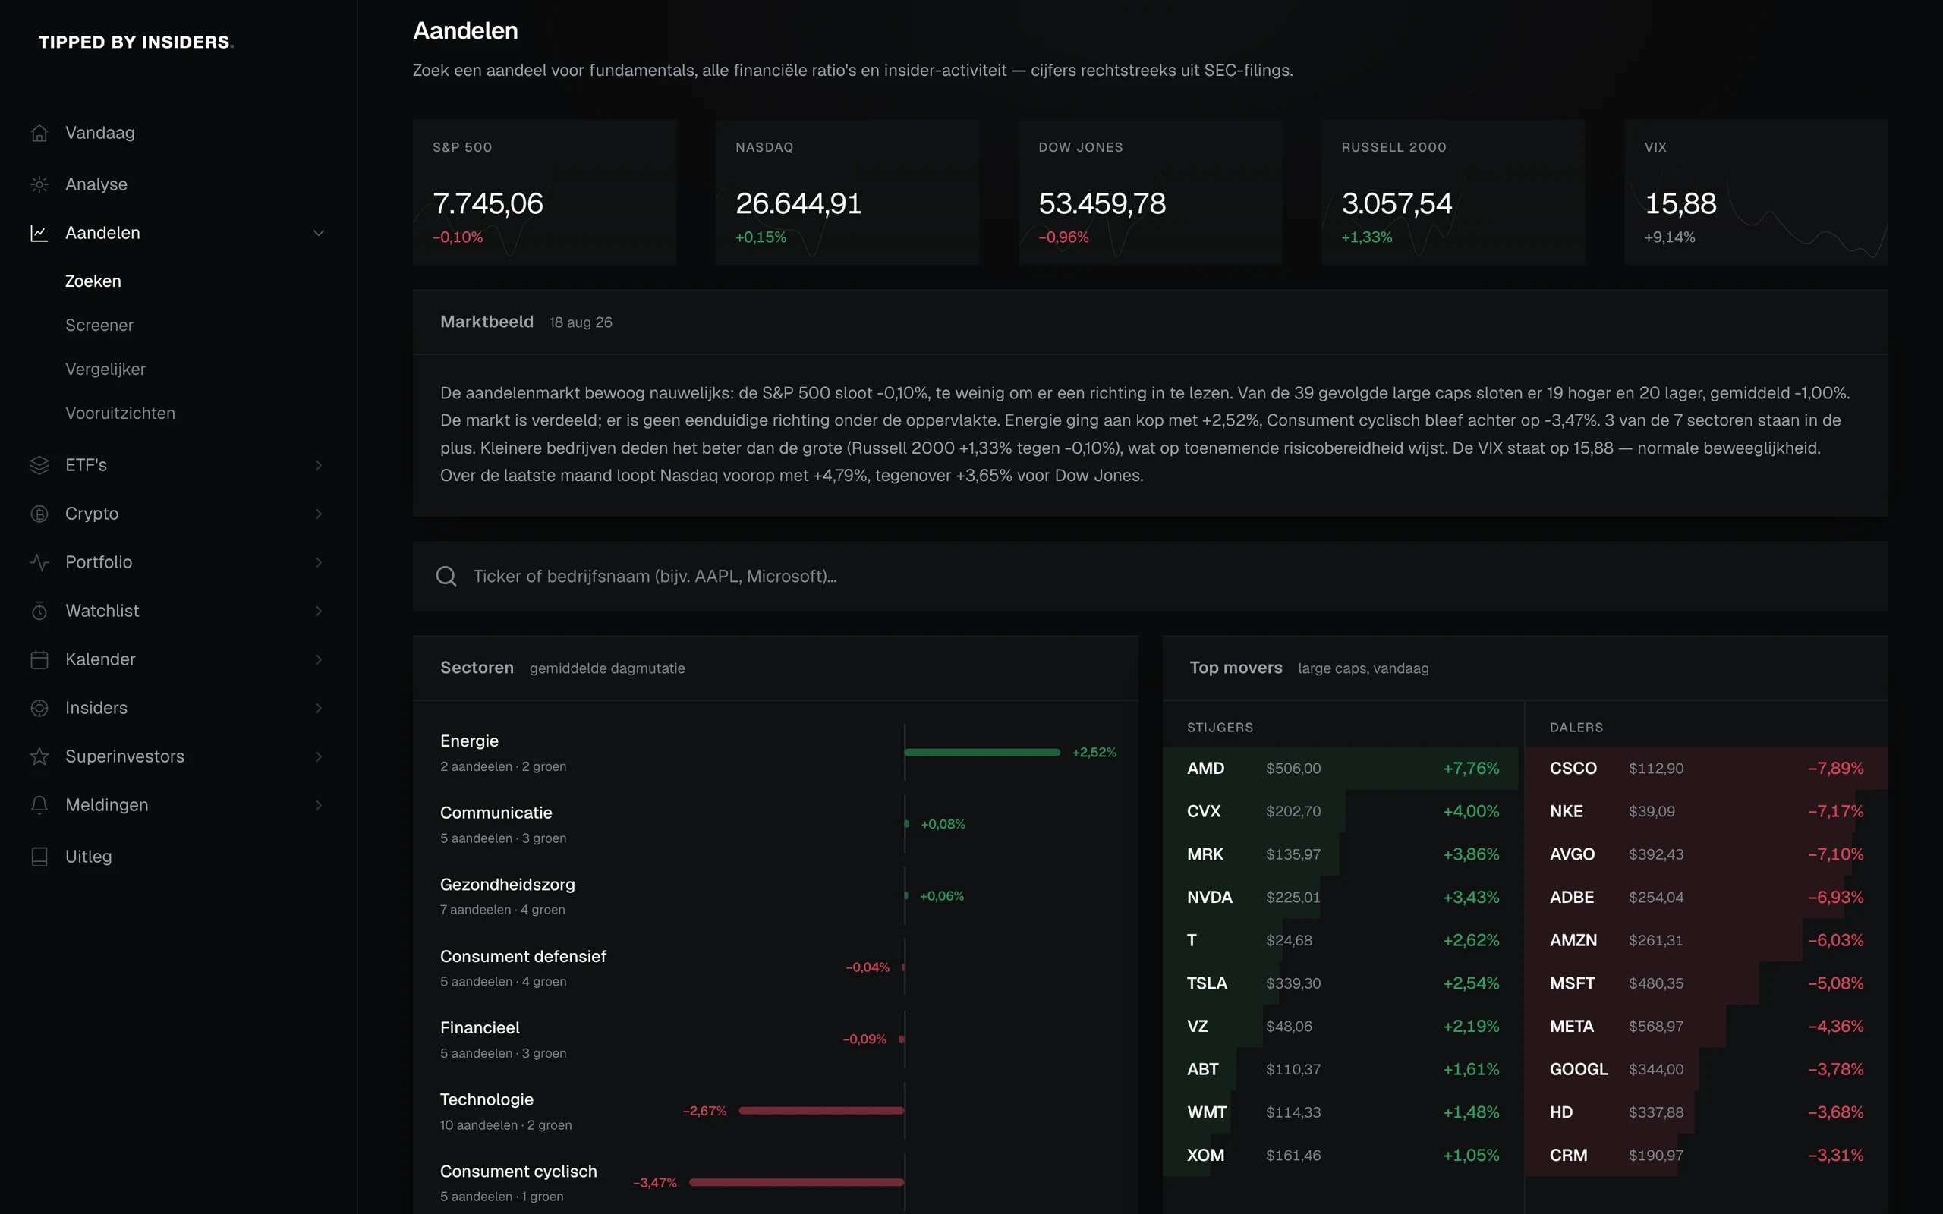Open the Vooruitzichten submenu item
This screenshot has height=1214, width=1943.
121,414
